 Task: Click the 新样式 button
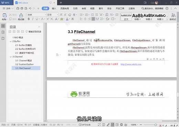[x=173, y=17]
